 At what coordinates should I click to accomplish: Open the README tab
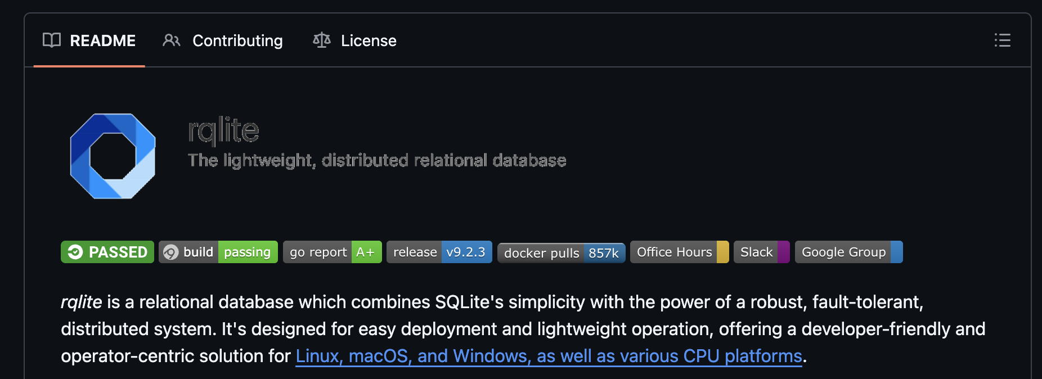(x=89, y=40)
